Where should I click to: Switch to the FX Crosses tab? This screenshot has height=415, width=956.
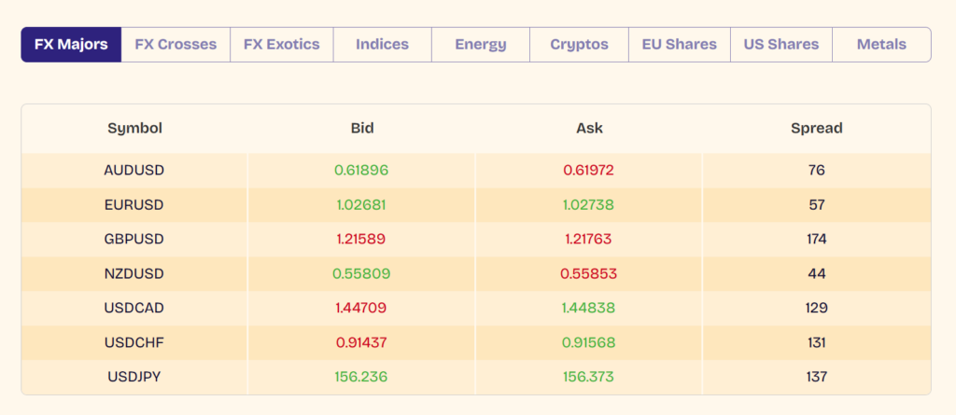176,44
